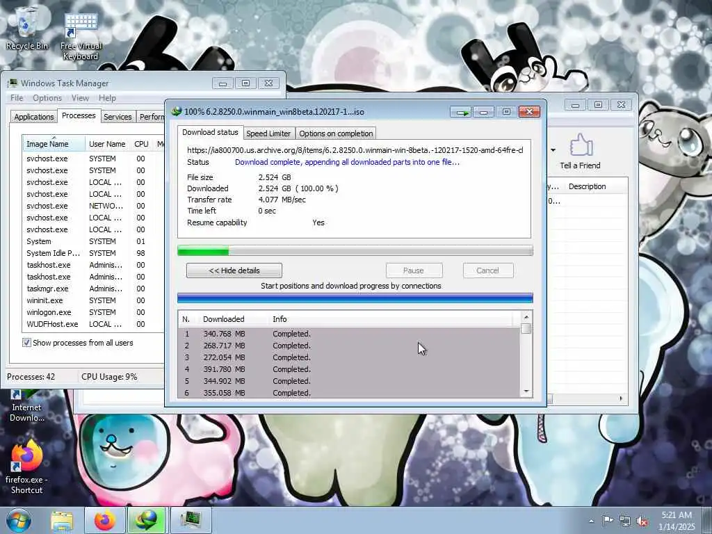Image resolution: width=712 pixels, height=534 pixels.
Task: Select the Download status tab
Action: click(210, 132)
